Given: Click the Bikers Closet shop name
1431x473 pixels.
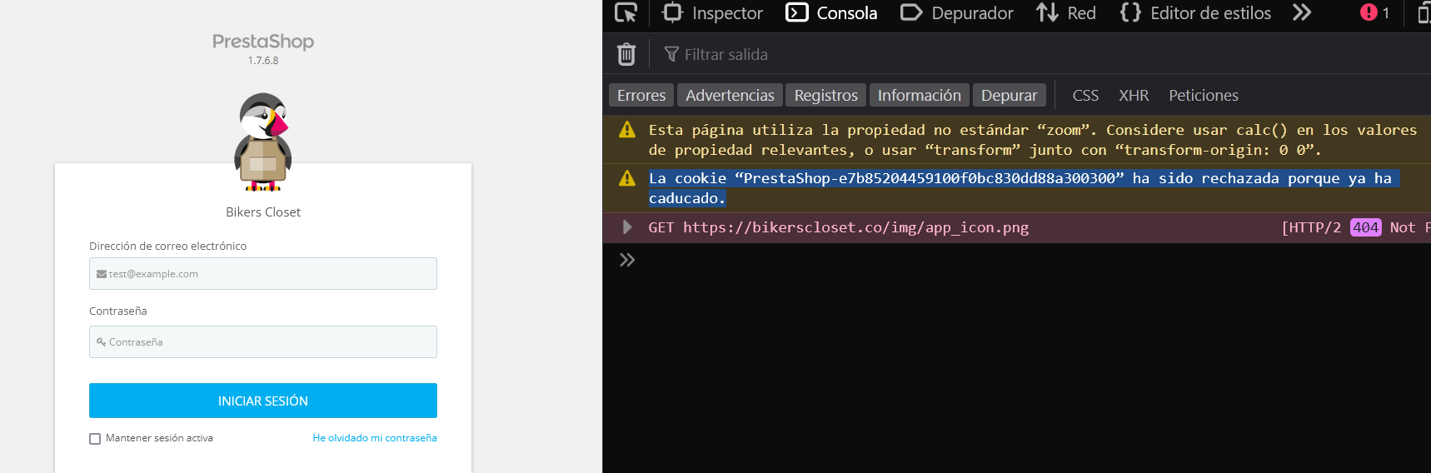Looking at the screenshot, I should pos(263,212).
